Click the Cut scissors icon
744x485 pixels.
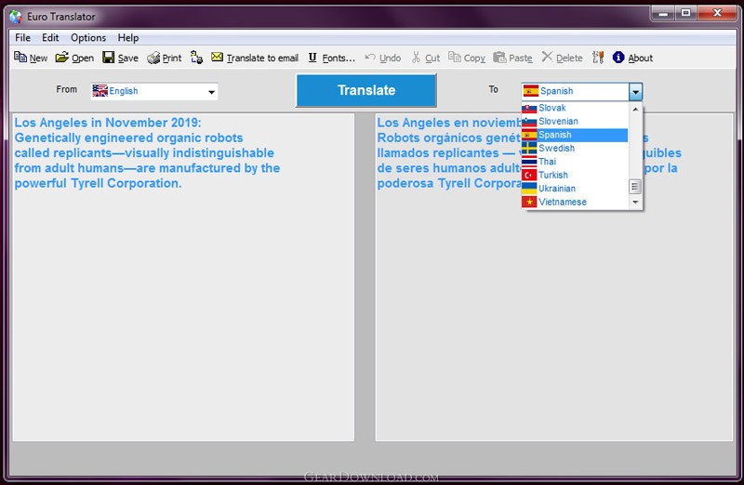(x=416, y=58)
